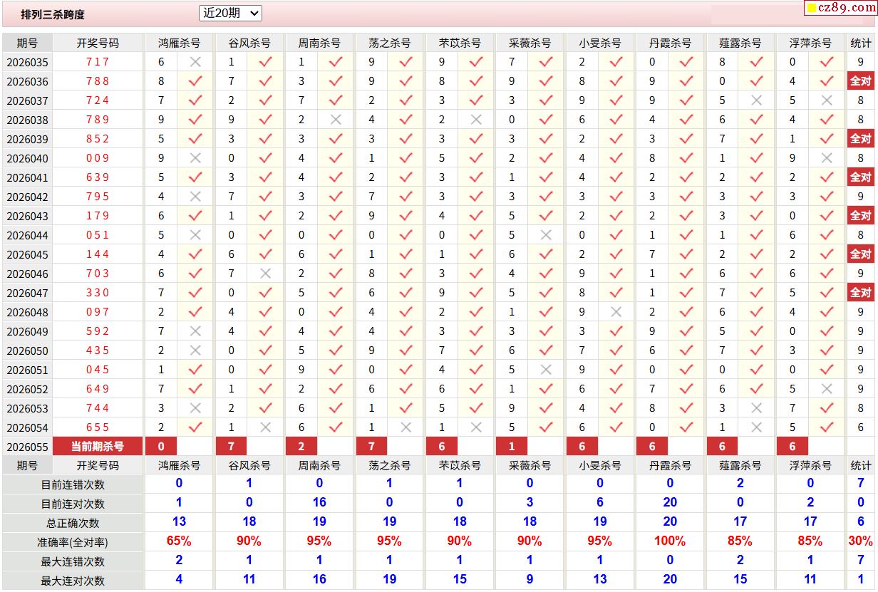
Task: Click the gray cross for 谷风杀号 in row 2026046
Action: (x=265, y=274)
